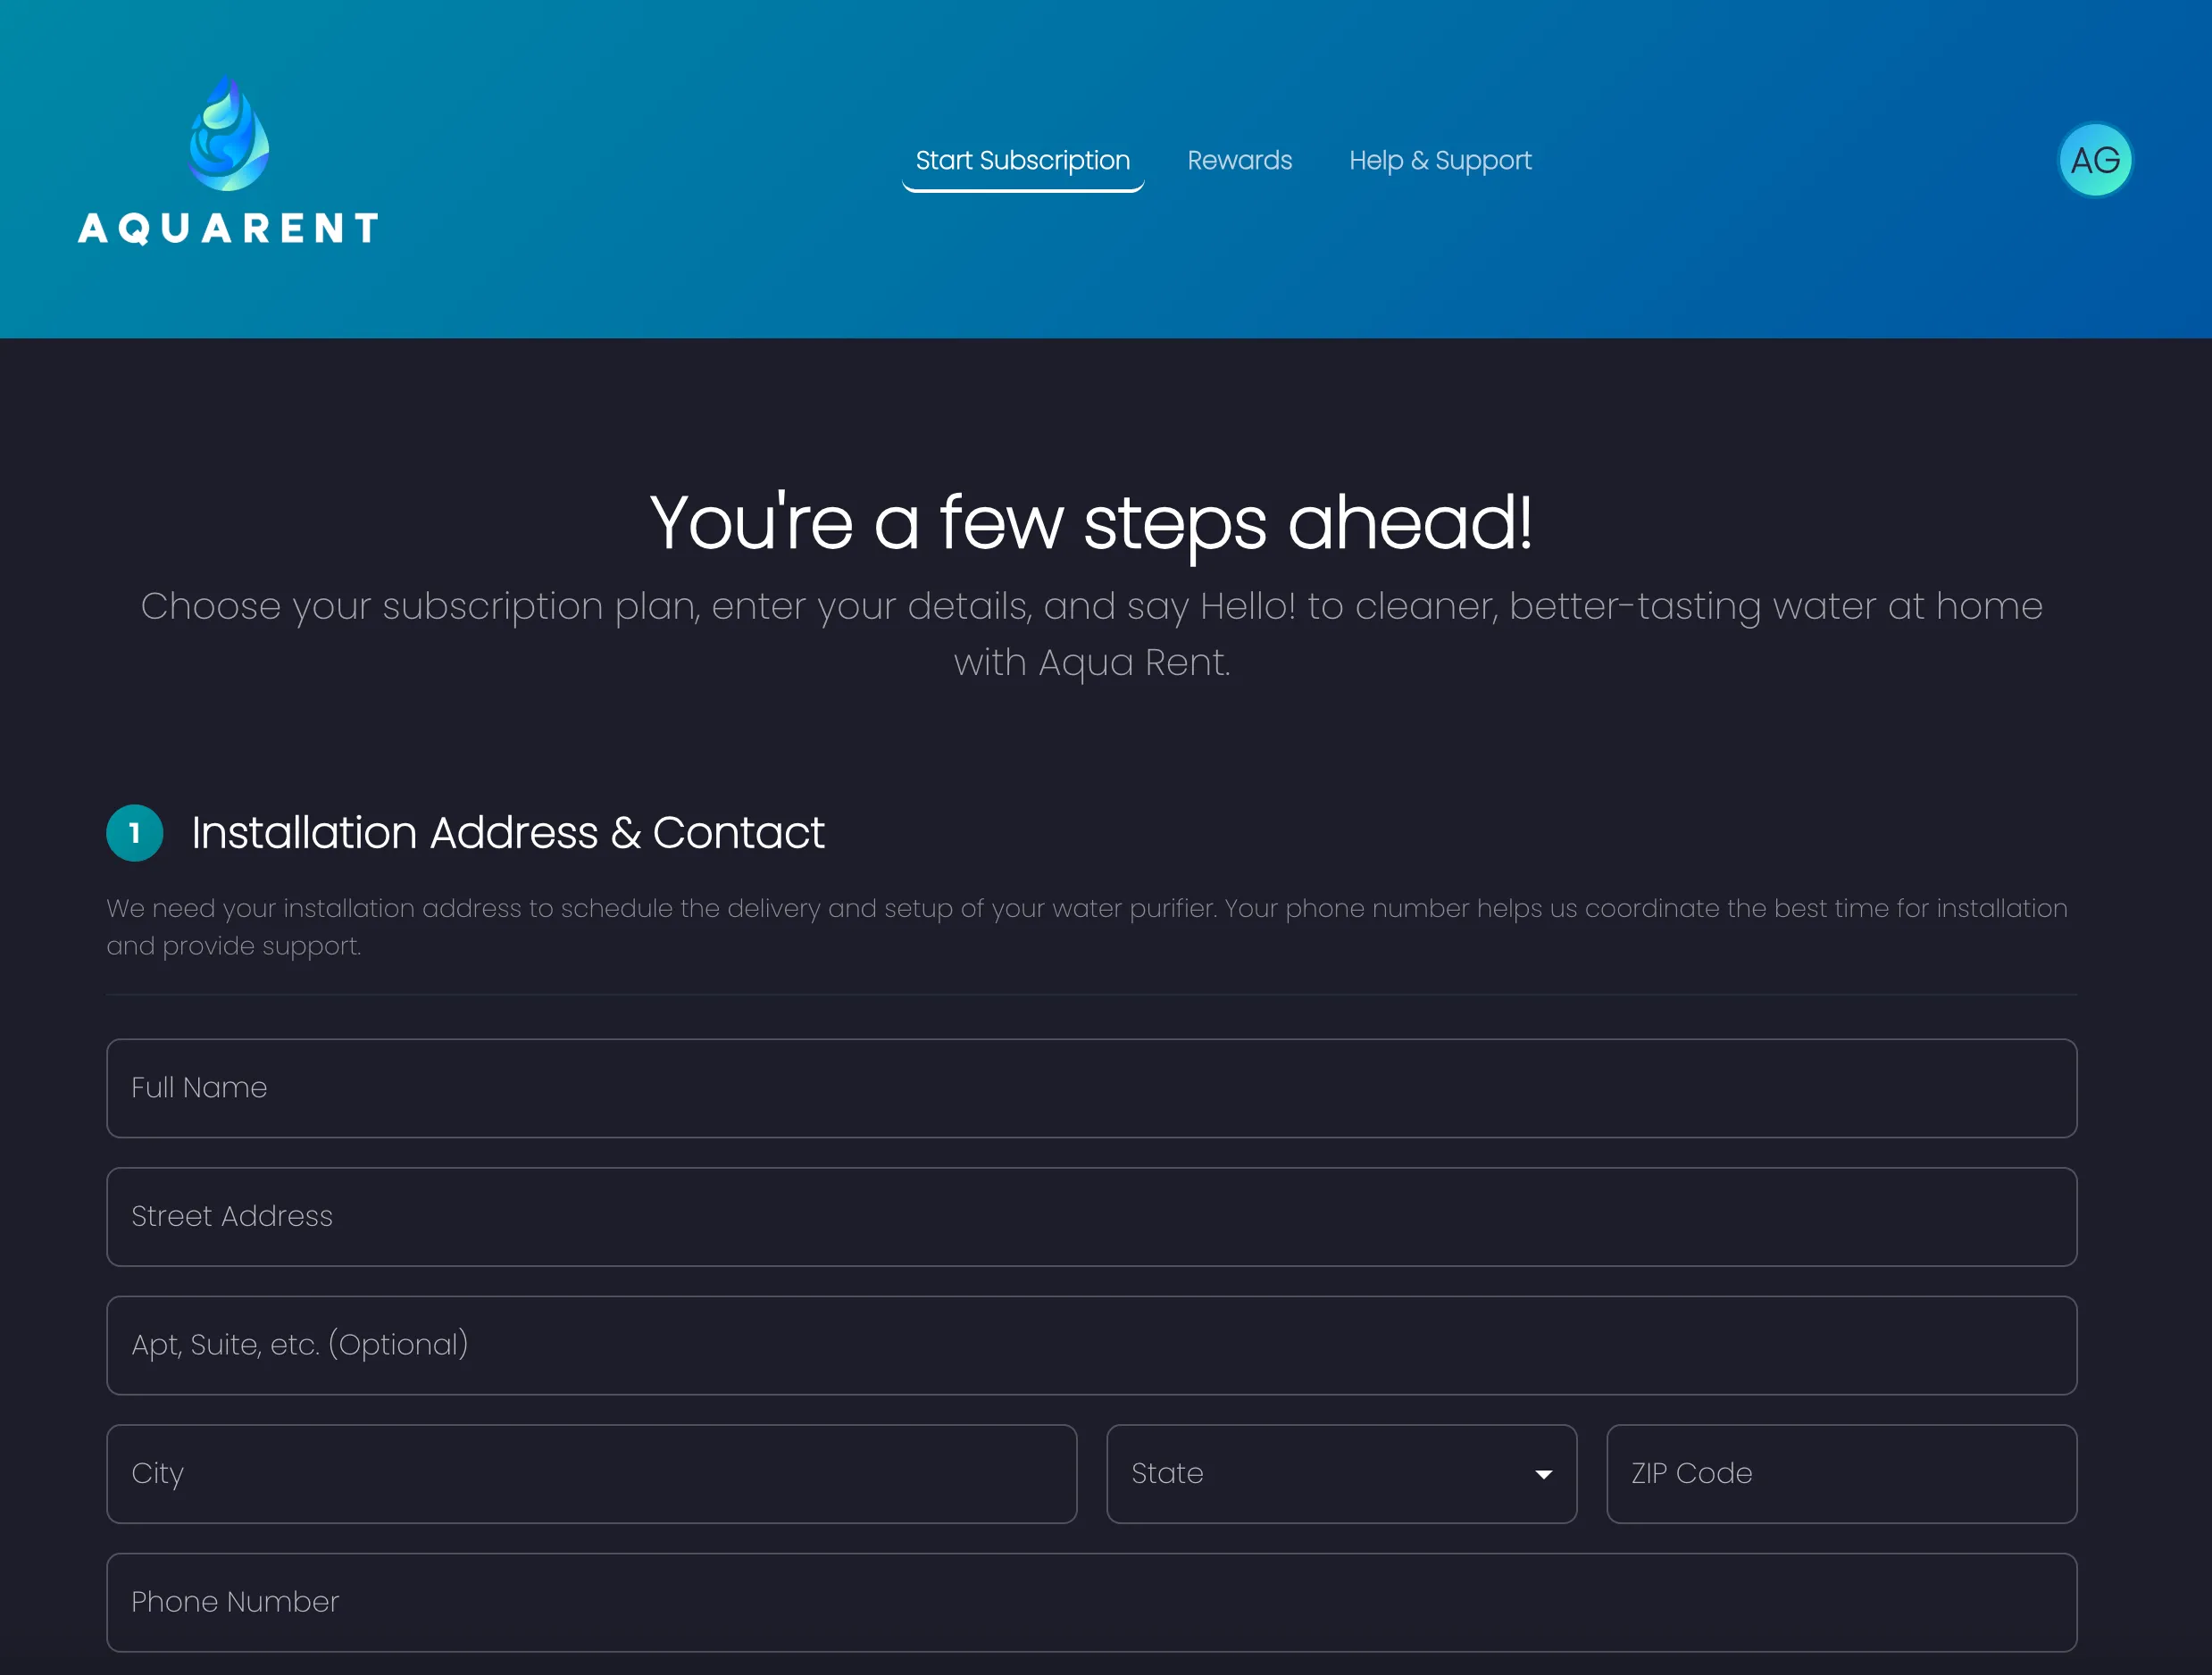Expand the State dropdown
The height and width of the screenshot is (1675, 2212).
[x=1340, y=1473]
